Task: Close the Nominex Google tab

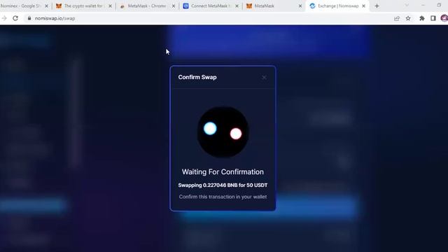Action: click(x=47, y=6)
